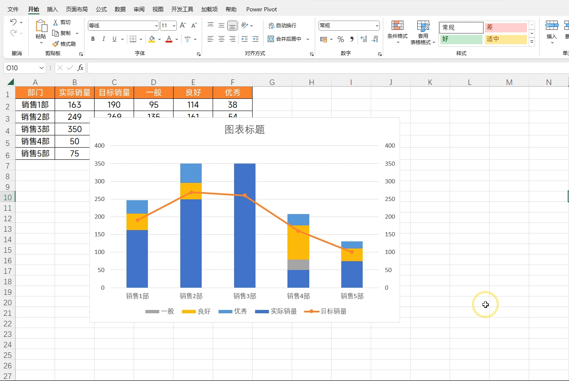Center text horizontally in the alignment group
The width and height of the screenshot is (569, 381).
221,39
